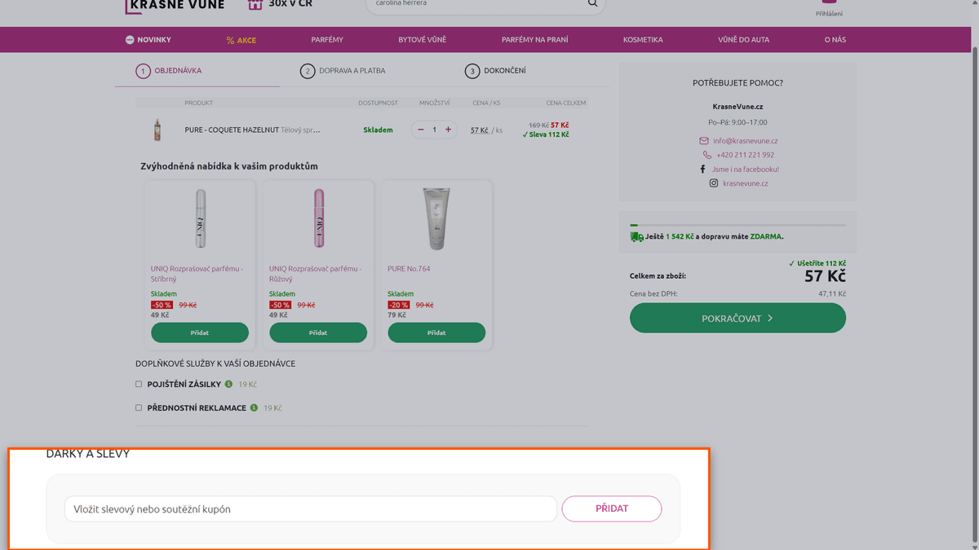Click the NEW badge icon beside Novinky
The width and height of the screenshot is (979, 550).
(x=130, y=39)
